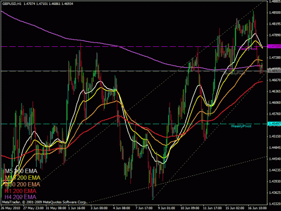Click price scale value 1.45150

tap(275, 136)
